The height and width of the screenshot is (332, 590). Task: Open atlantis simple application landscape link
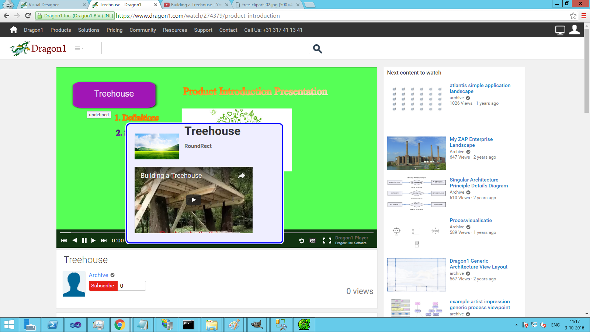tap(480, 88)
